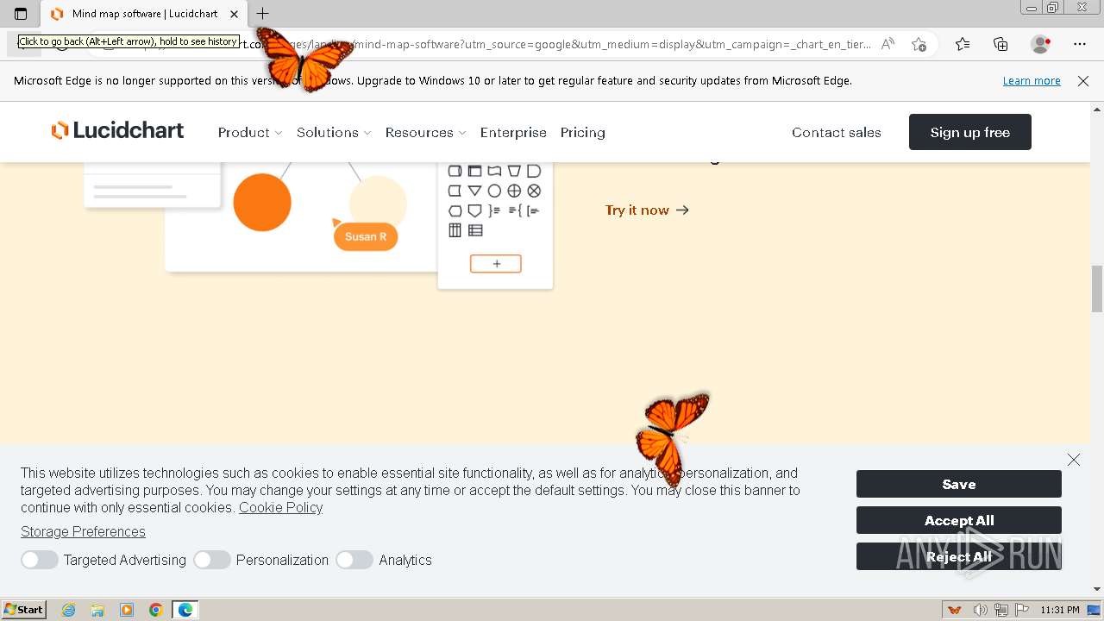
Task: Add this page to favorites
Action: [919, 44]
